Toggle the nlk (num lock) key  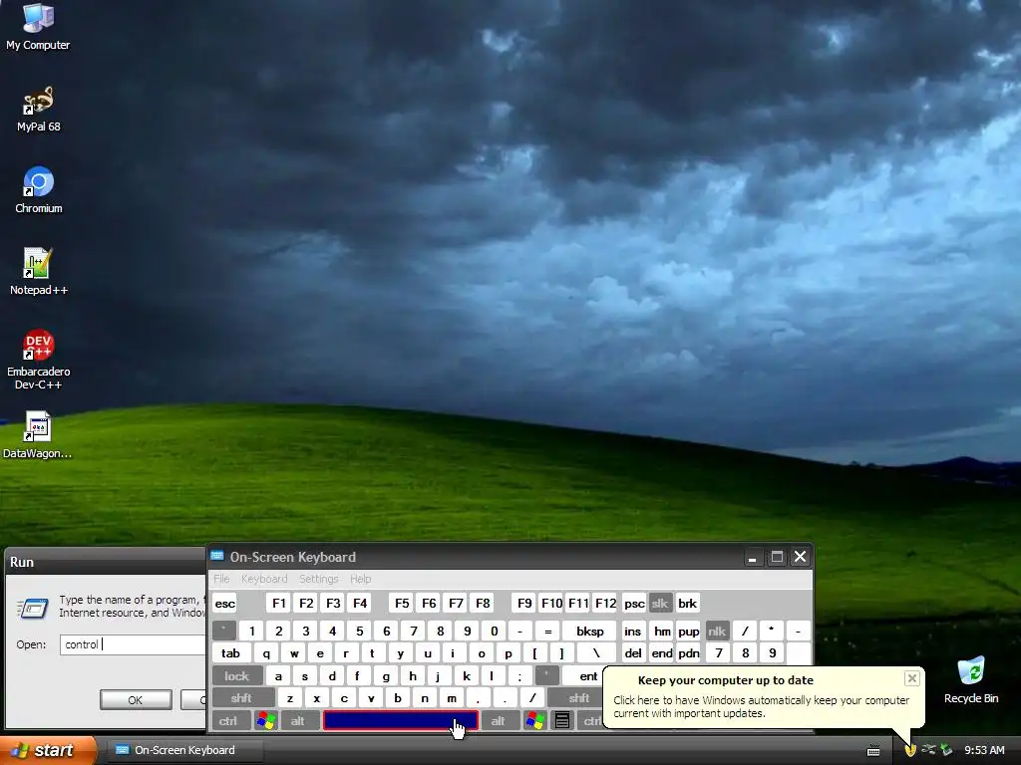pos(717,631)
